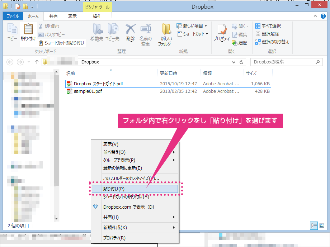This screenshot has height=247, width=330.
Task: Click the New folder (新しいフォルダー) icon
Action: (166, 35)
